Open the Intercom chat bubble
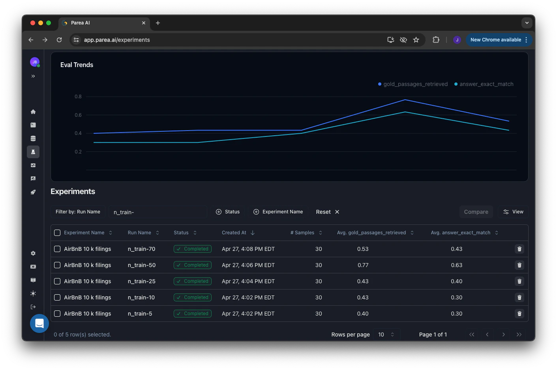The image size is (557, 370). click(x=39, y=323)
